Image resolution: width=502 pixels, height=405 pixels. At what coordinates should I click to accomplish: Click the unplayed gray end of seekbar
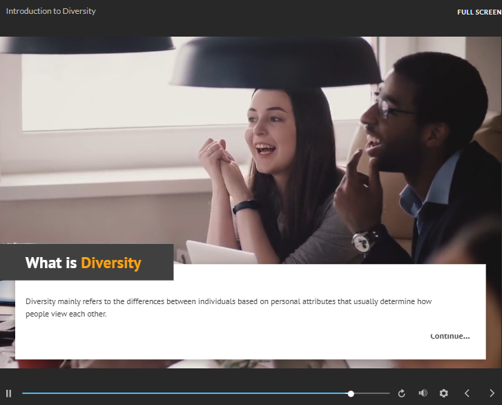coord(373,393)
